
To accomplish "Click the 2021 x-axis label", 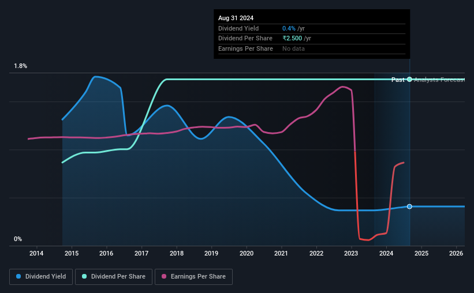I will (x=281, y=253).
